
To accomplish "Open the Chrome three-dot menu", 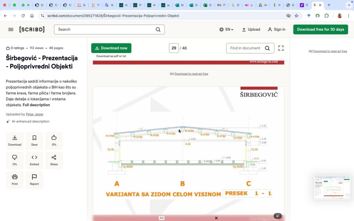I will tap(349, 16).
